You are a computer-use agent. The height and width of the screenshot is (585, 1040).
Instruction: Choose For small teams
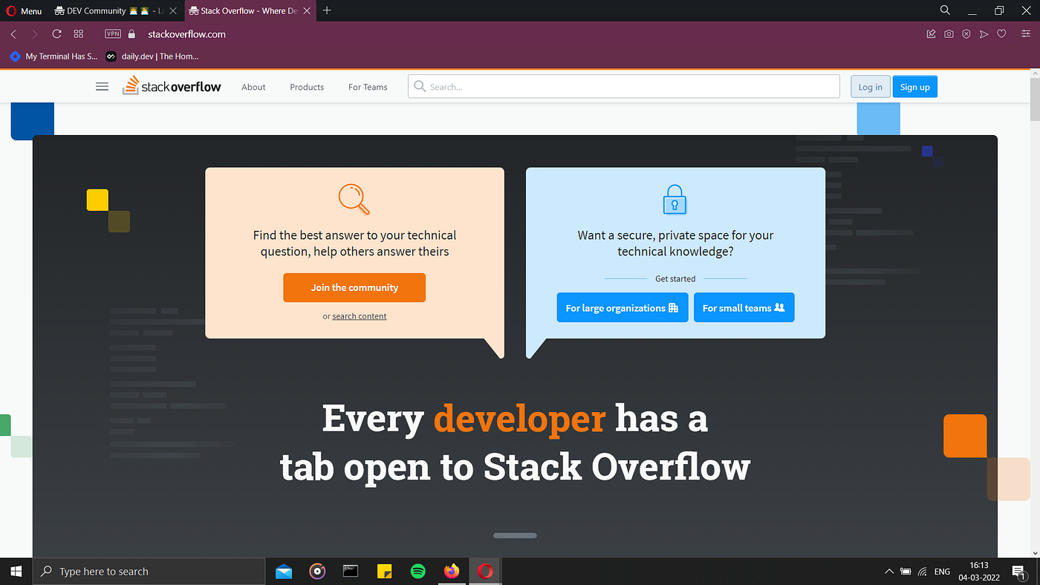(x=744, y=308)
